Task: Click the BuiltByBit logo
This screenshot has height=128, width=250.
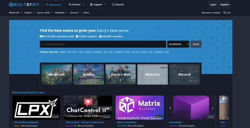Action: click(24, 4)
